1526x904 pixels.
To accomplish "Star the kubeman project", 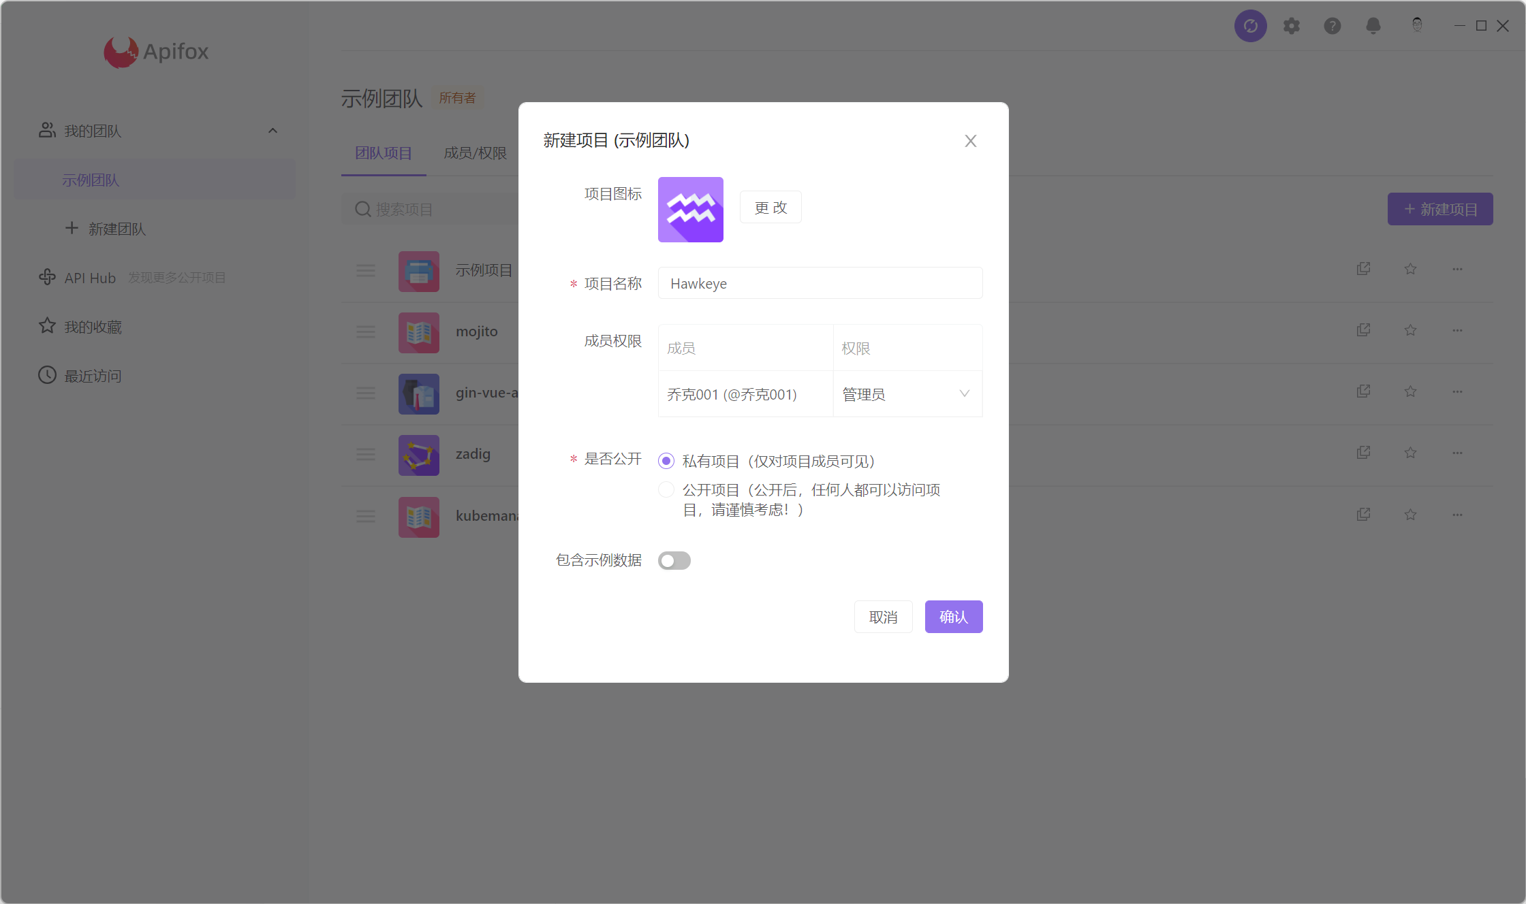I will 1410,515.
